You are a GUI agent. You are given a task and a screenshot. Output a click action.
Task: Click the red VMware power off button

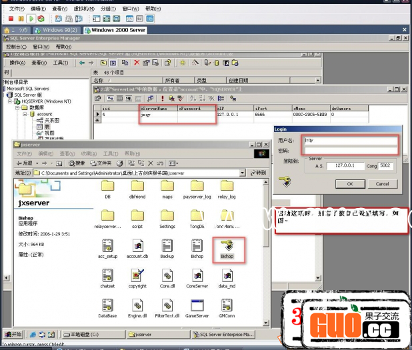point(11,19)
